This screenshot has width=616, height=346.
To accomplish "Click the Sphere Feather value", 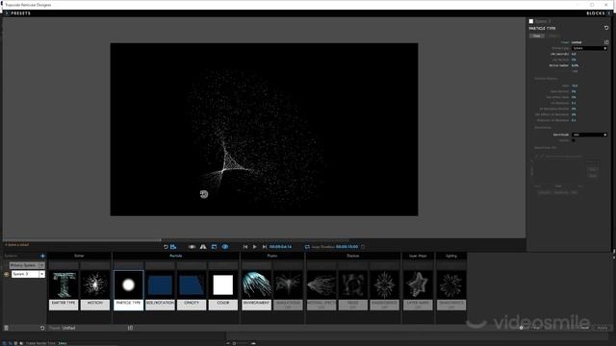I will coord(575,65).
